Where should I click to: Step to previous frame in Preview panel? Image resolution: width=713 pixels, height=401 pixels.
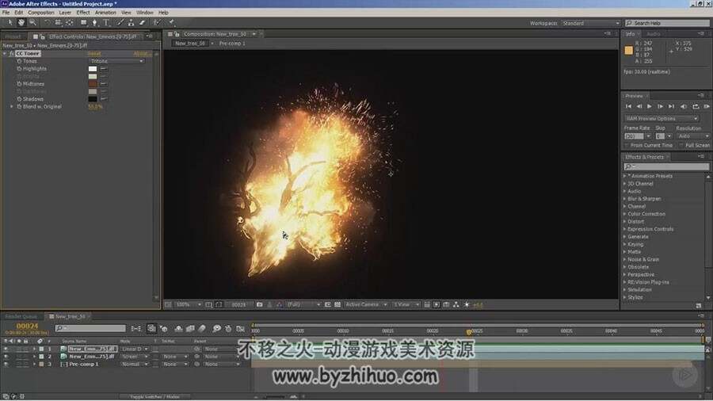point(639,106)
